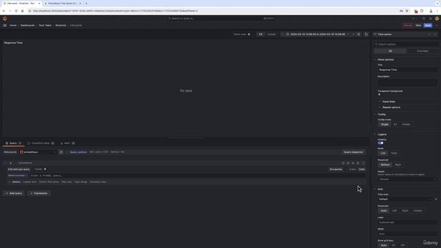Switch query editor to Code mode
The height and width of the screenshot is (248, 441).
click(x=362, y=169)
